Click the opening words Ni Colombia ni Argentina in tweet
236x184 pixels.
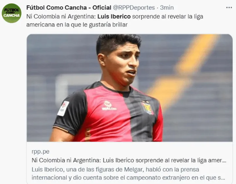(61, 17)
